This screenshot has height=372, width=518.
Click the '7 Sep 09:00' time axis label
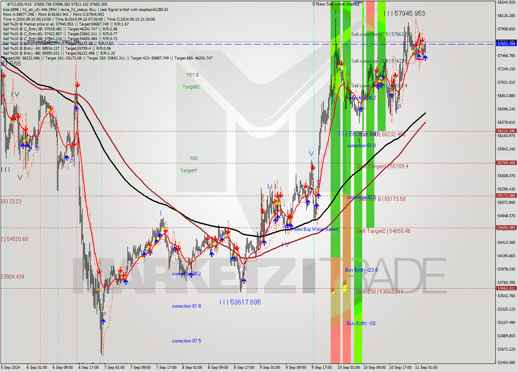click(x=140, y=368)
